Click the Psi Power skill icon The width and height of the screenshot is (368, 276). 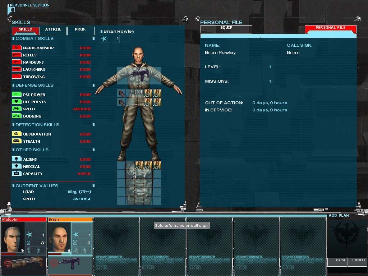pos(17,95)
